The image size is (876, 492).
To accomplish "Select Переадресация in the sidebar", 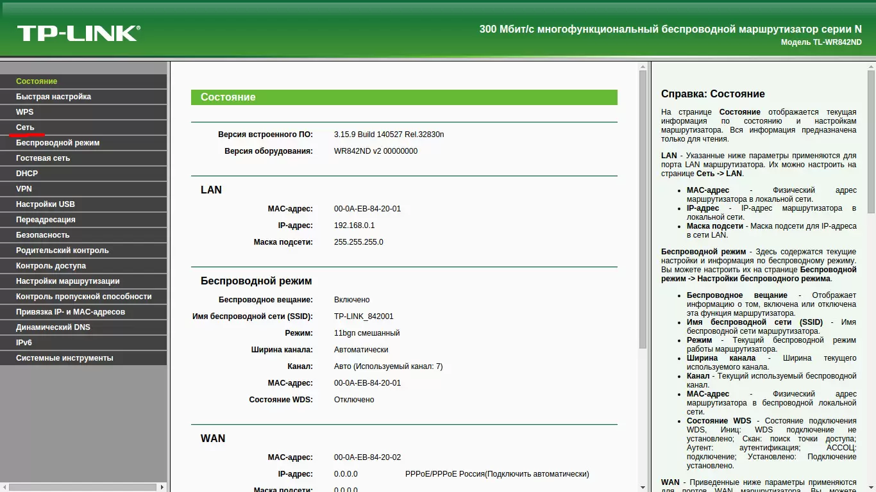I will tap(46, 220).
